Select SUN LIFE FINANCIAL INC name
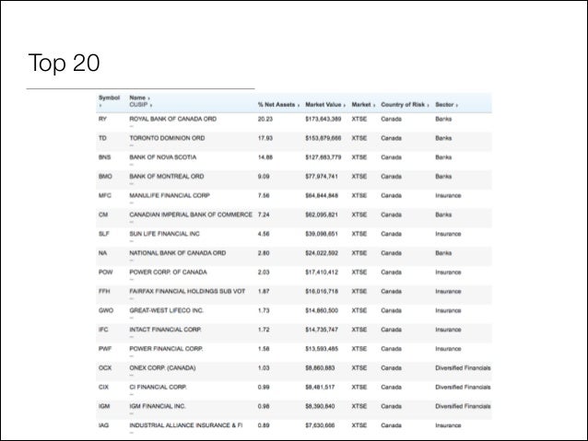 [x=164, y=234]
